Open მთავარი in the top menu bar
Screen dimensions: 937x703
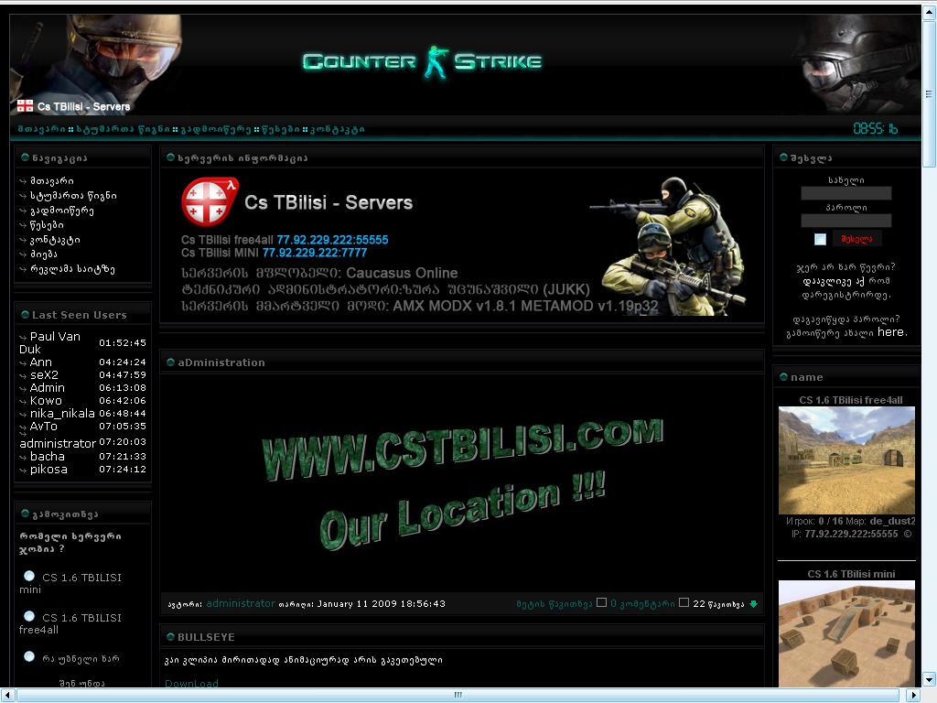41,129
